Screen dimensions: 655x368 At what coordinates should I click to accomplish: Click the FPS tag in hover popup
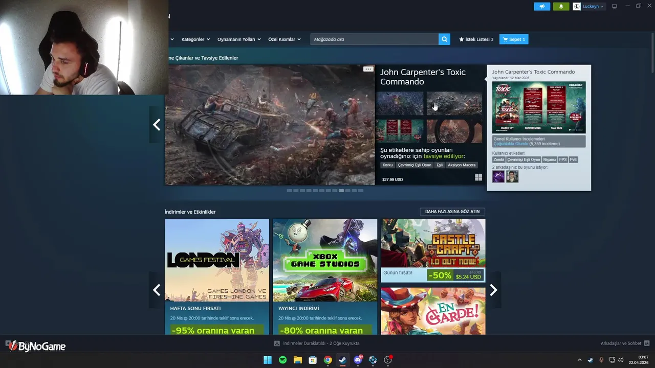(563, 159)
